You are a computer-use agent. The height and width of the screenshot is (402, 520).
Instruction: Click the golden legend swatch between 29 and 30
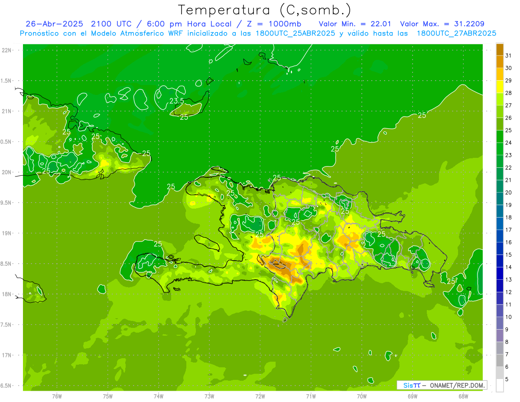coord(500,74)
